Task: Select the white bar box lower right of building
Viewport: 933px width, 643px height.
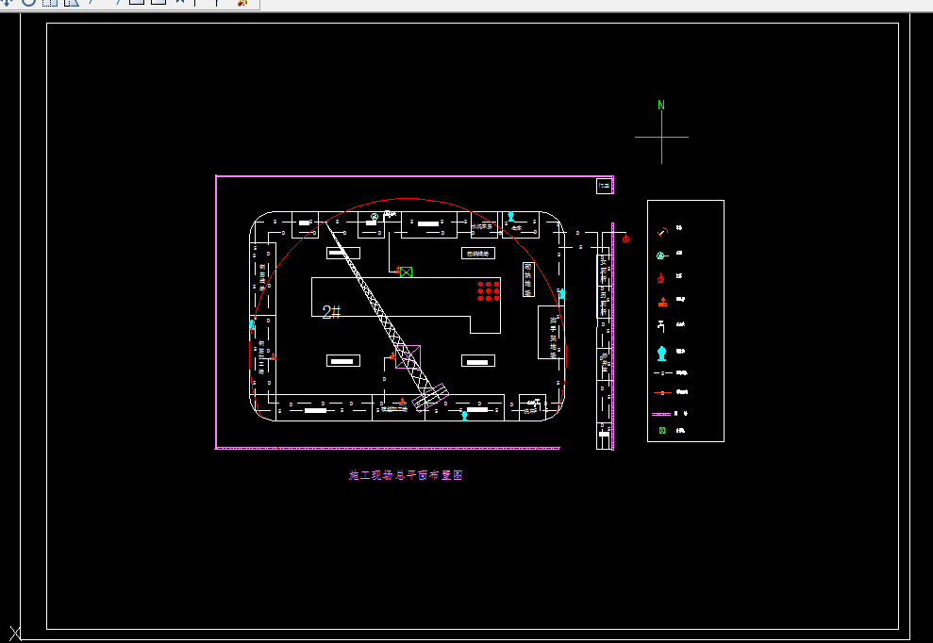Action: coord(478,360)
